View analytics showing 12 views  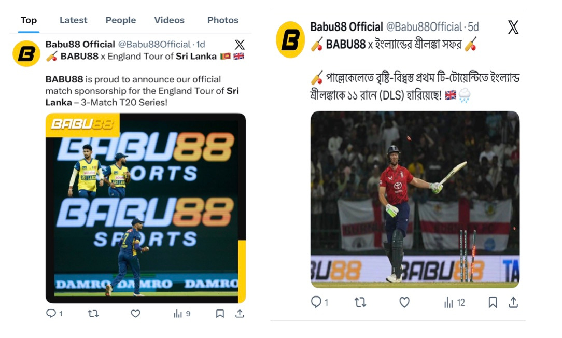click(455, 303)
